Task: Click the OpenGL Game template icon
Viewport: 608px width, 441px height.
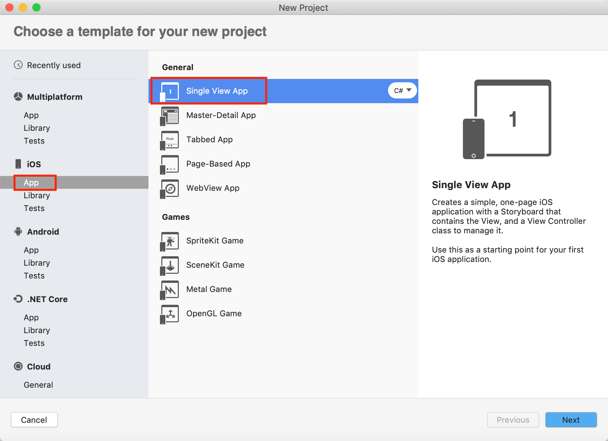Action: coord(169,314)
